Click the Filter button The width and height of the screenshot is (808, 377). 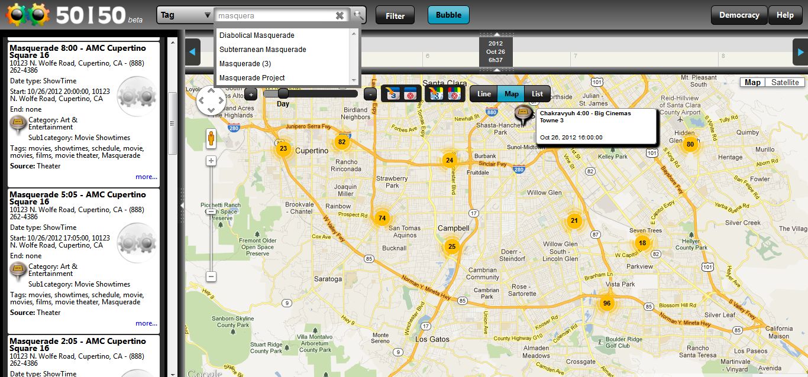(395, 15)
